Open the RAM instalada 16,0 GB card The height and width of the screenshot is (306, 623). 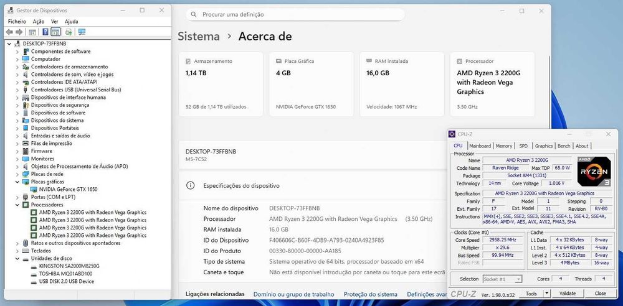click(402, 84)
